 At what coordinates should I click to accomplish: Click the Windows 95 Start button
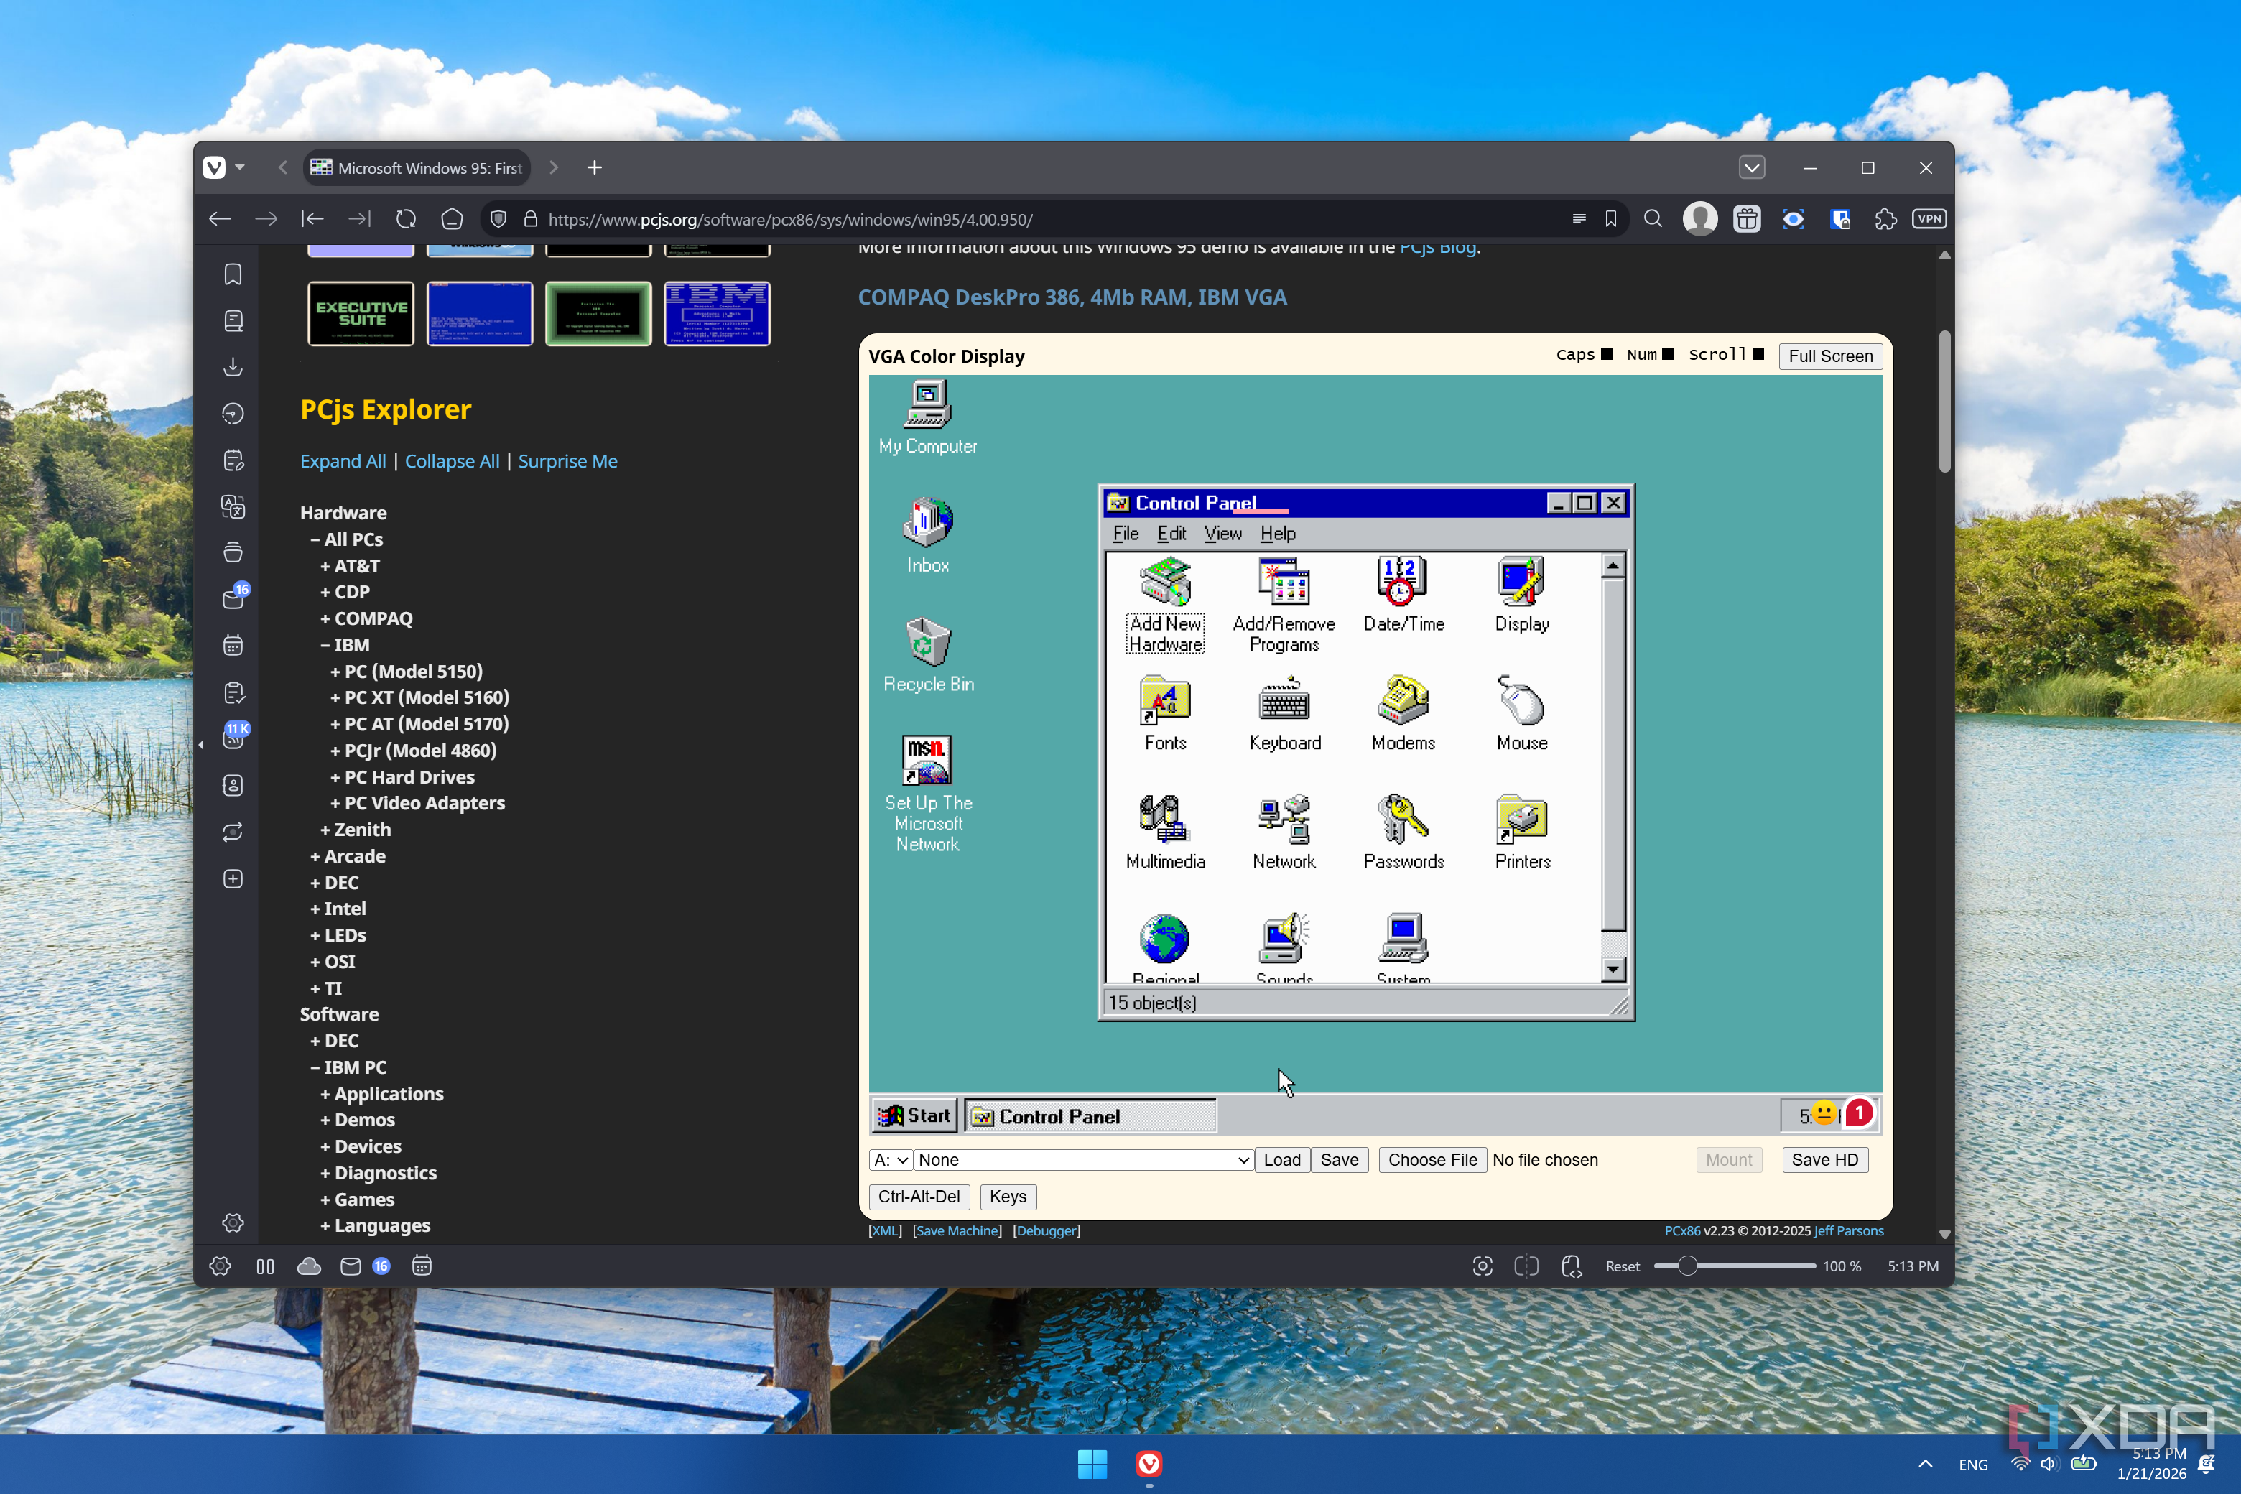click(x=914, y=1115)
